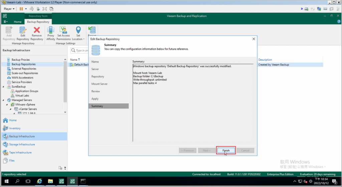
Task: Collapse the VMware vSphere node
Action: (x=7, y=104)
